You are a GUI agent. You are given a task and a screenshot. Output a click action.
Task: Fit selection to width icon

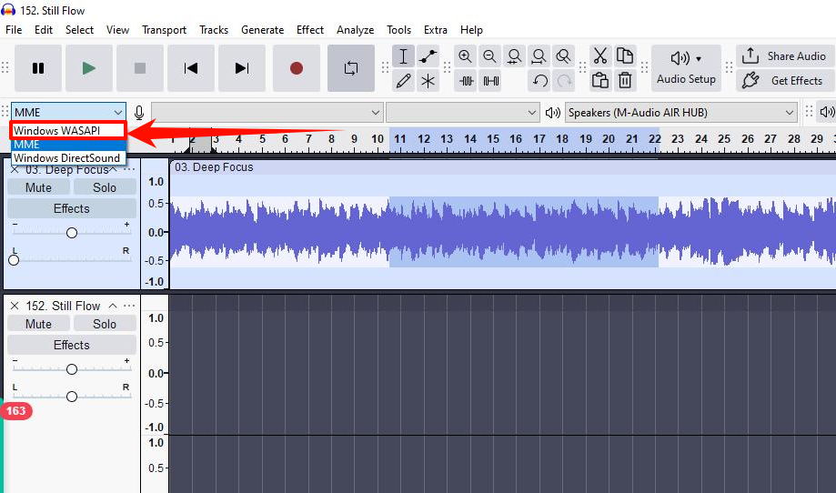[x=514, y=56]
